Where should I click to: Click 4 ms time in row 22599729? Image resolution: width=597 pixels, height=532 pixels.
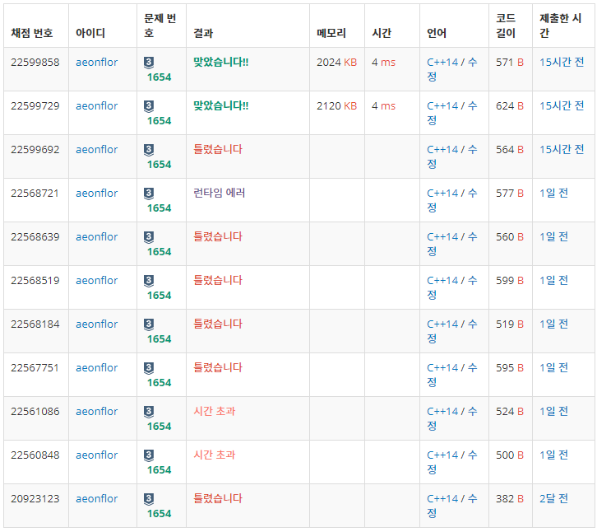pos(383,106)
